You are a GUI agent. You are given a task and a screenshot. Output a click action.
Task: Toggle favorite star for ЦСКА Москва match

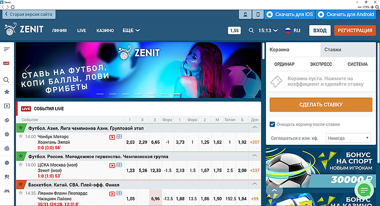coord(20,165)
